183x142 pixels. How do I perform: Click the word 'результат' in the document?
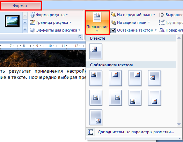(20, 71)
